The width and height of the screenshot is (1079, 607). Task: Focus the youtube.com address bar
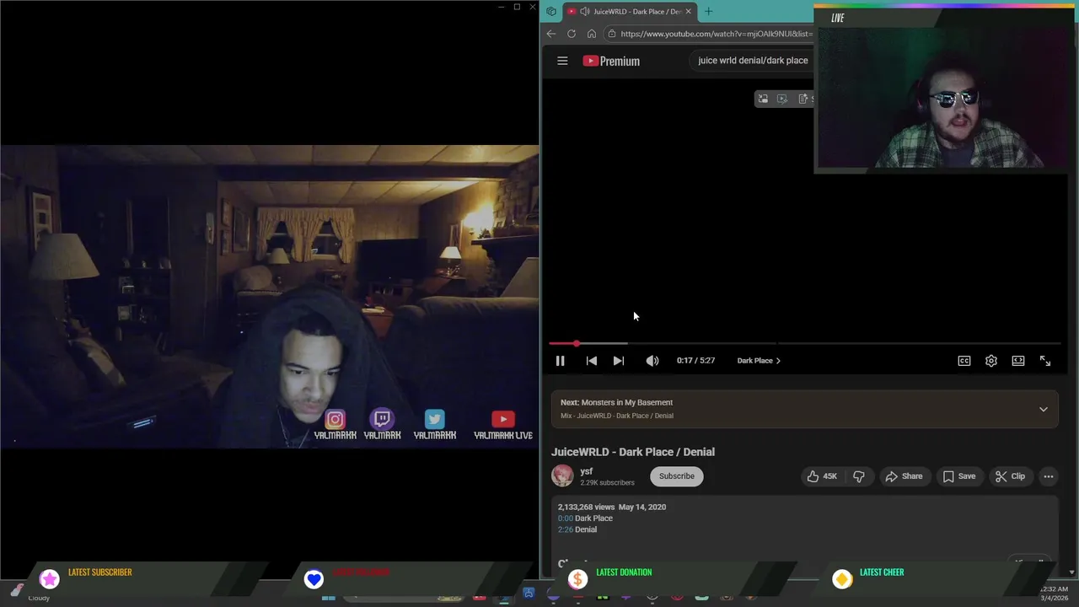[x=717, y=34]
